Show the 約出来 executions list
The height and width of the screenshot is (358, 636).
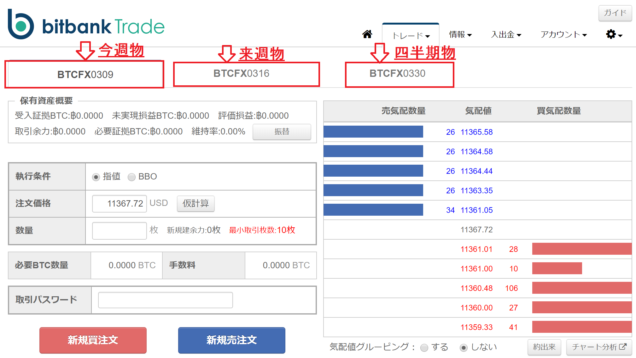click(544, 347)
